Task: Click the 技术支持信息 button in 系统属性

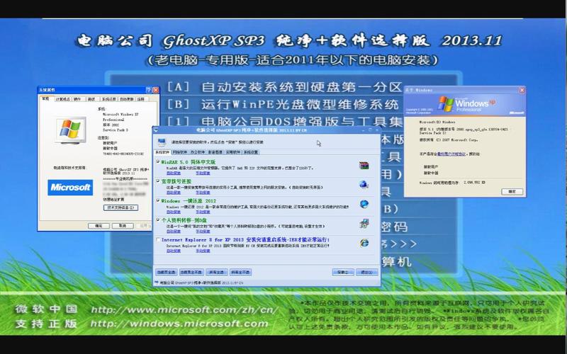Action: click(x=120, y=207)
